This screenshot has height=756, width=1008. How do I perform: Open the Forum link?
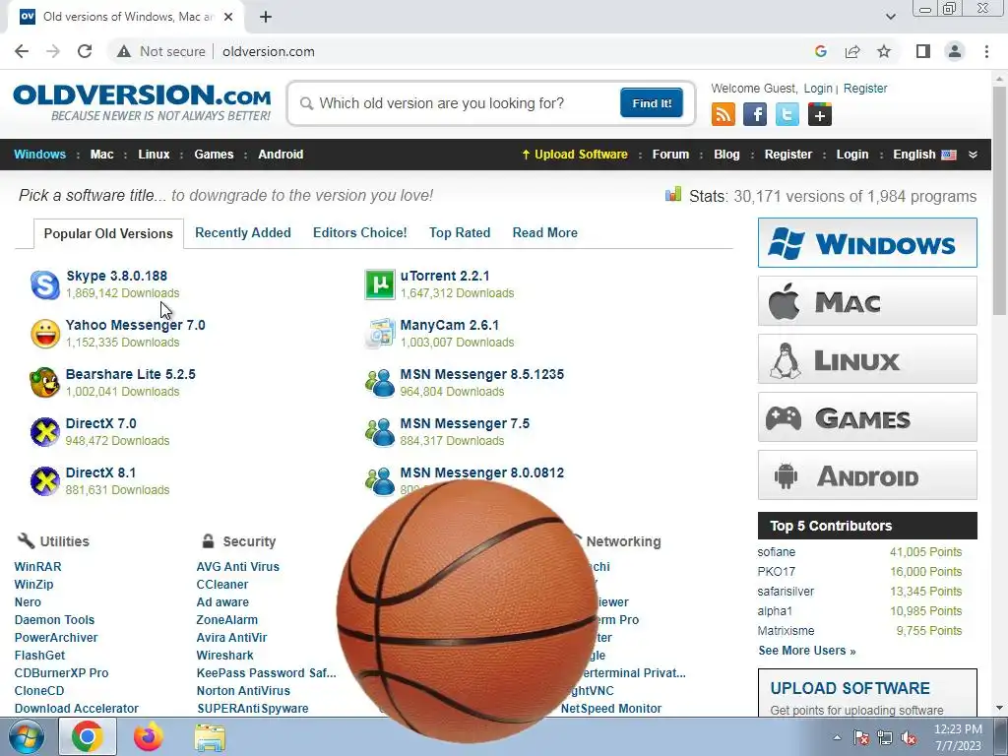[x=670, y=155]
